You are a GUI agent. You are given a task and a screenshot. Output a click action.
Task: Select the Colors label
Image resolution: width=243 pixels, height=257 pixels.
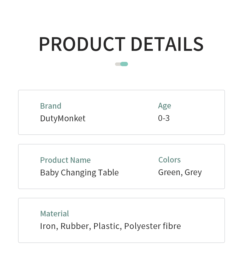(x=169, y=160)
